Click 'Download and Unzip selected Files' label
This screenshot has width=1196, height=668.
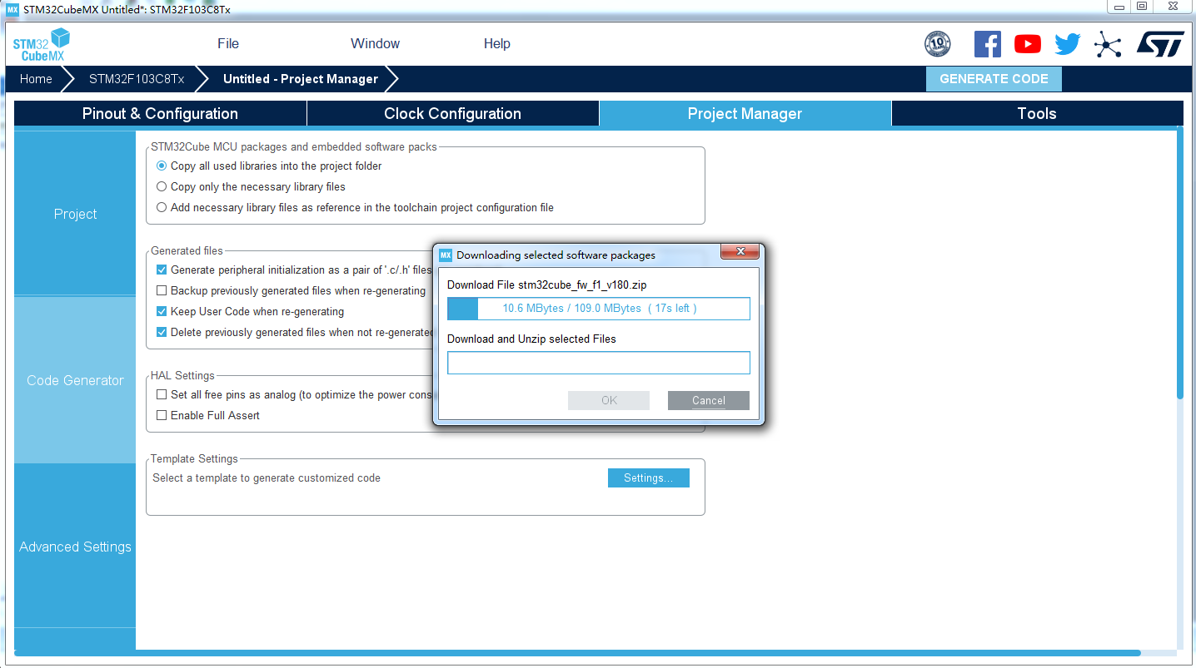pyautogui.click(x=531, y=339)
